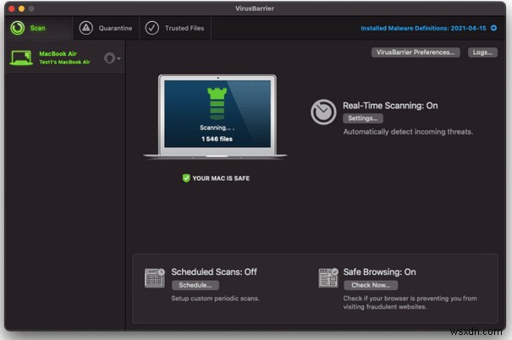Image resolution: width=512 pixels, height=340 pixels.
Task: Click the update arrow beside malware definitions
Action: click(x=493, y=28)
